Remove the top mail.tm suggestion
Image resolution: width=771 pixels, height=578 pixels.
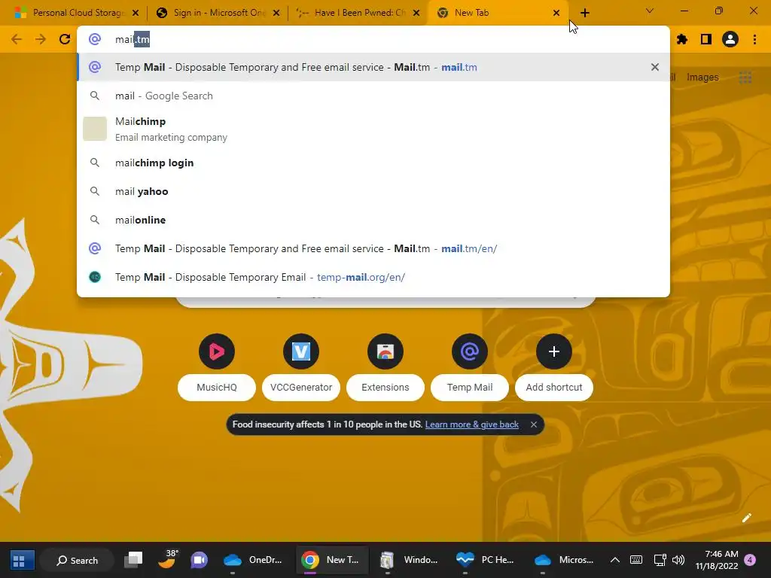click(x=654, y=67)
